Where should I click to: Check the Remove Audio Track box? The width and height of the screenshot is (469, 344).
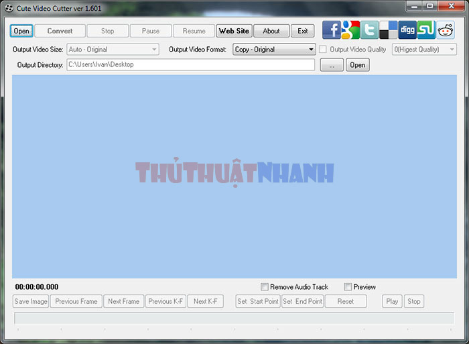pos(265,287)
